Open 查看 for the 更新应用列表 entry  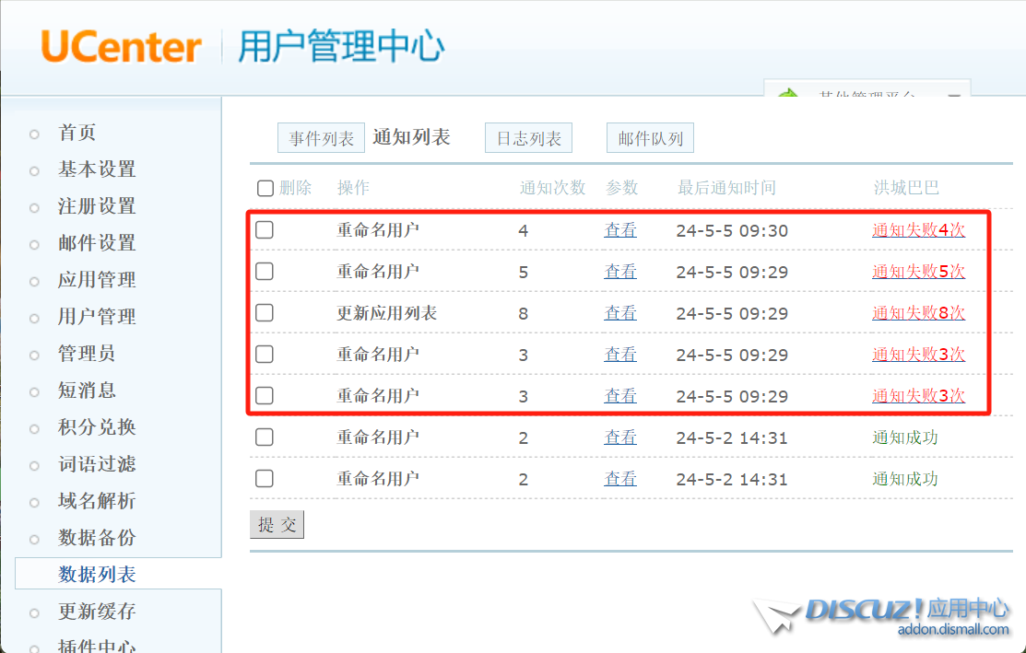click(x=619, y=313)
